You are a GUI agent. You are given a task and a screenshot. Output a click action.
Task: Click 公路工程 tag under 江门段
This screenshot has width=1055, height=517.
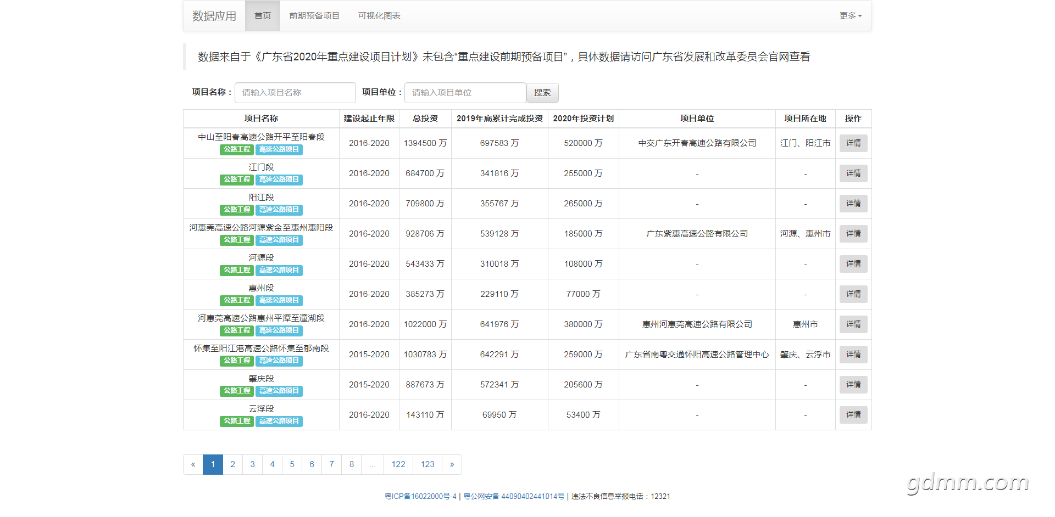coord(237,179)
